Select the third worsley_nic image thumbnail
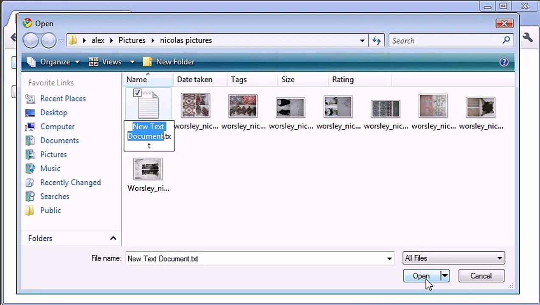 click(x=290, y=107)
